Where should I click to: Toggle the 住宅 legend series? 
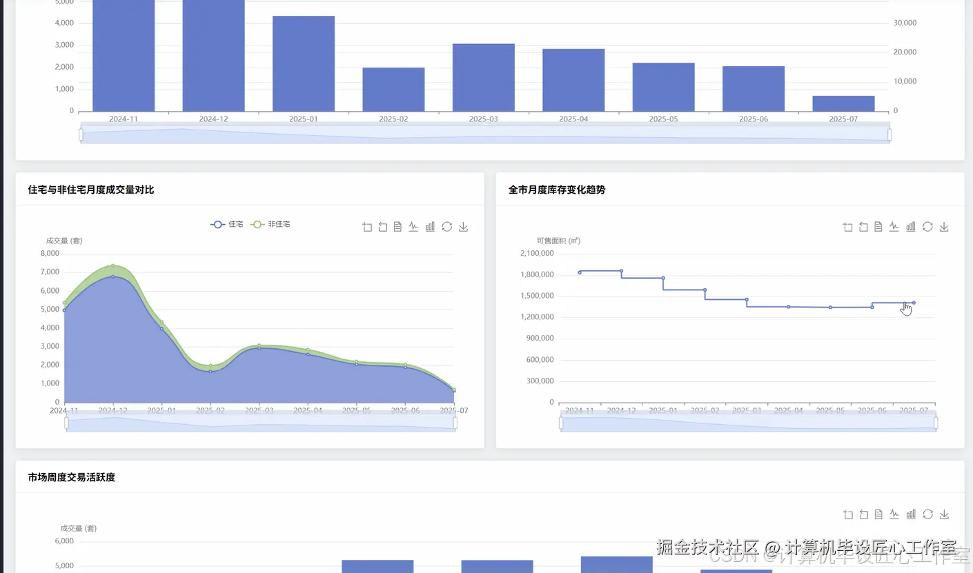click(227, 225)
